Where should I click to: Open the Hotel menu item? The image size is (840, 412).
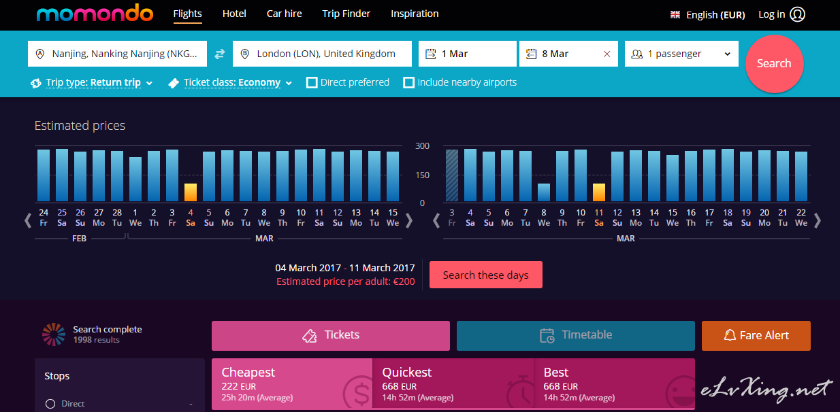click(234, 14)
